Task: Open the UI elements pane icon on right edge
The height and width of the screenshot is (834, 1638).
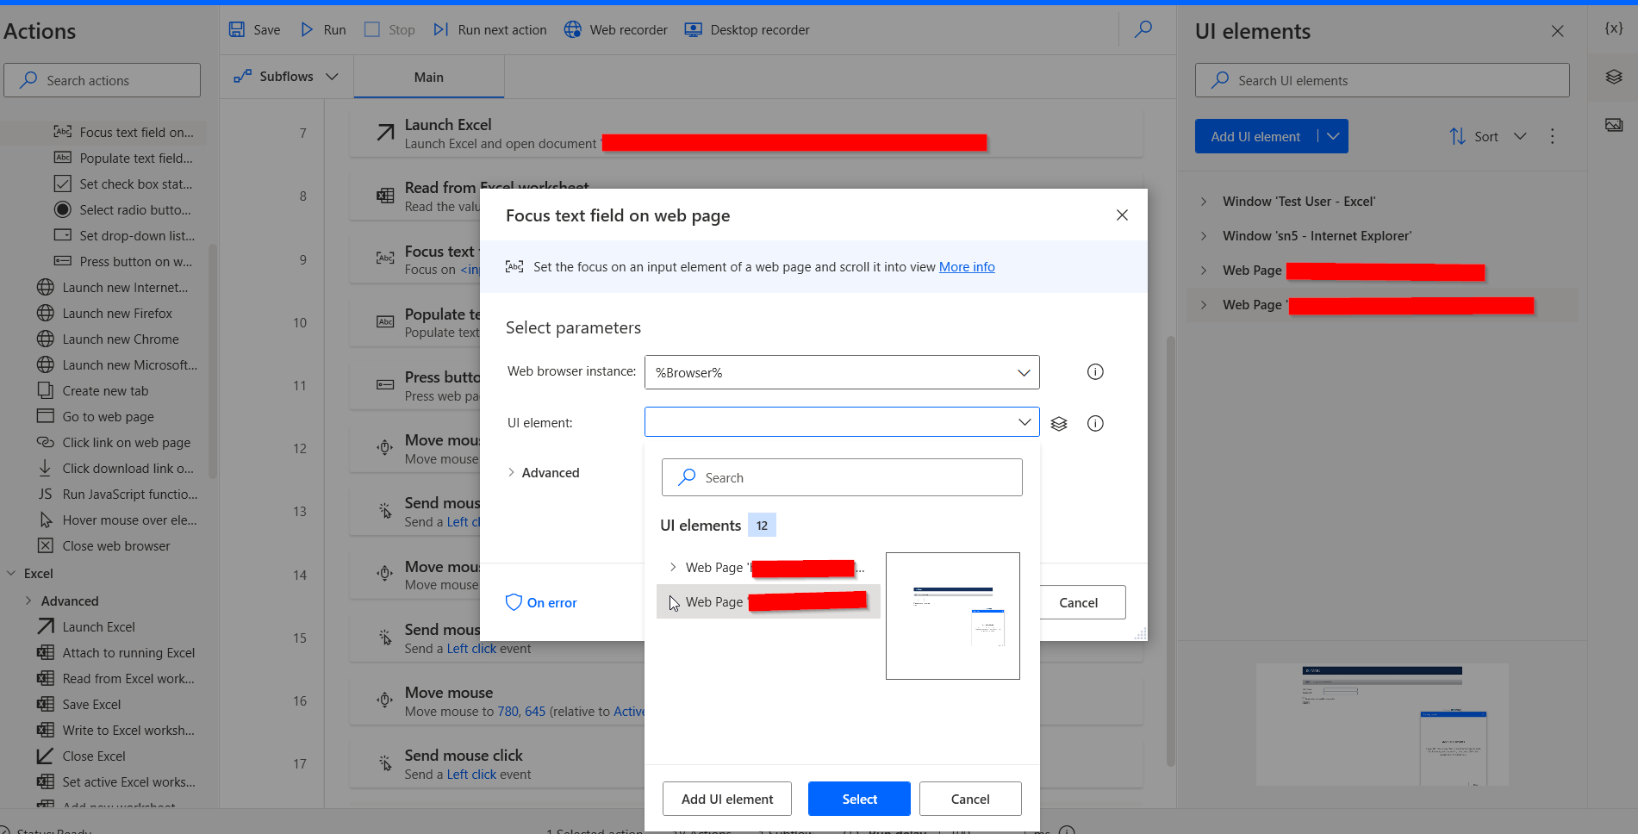Action: pyautogui.click(x=1612, y=77)
